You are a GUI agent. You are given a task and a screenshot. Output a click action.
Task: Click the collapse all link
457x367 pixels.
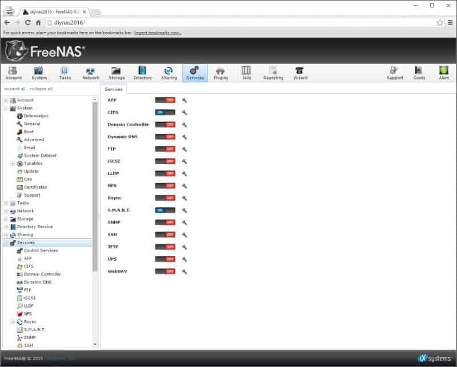click(41, 89)
